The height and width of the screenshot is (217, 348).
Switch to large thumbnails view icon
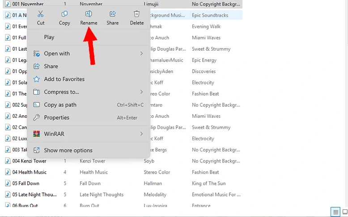pos(345,211)
